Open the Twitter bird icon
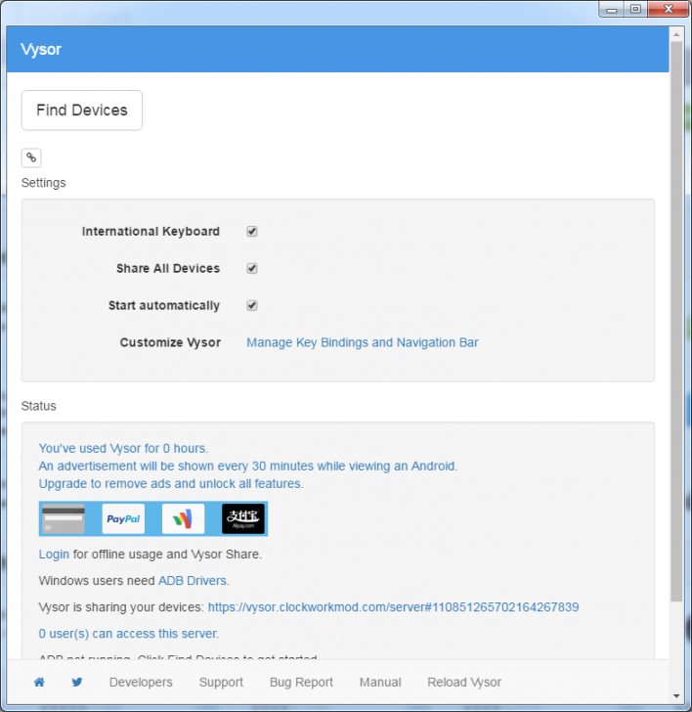The width and height of the screenshot is (692, 712). pyautogui.click(x=77, y=682)
